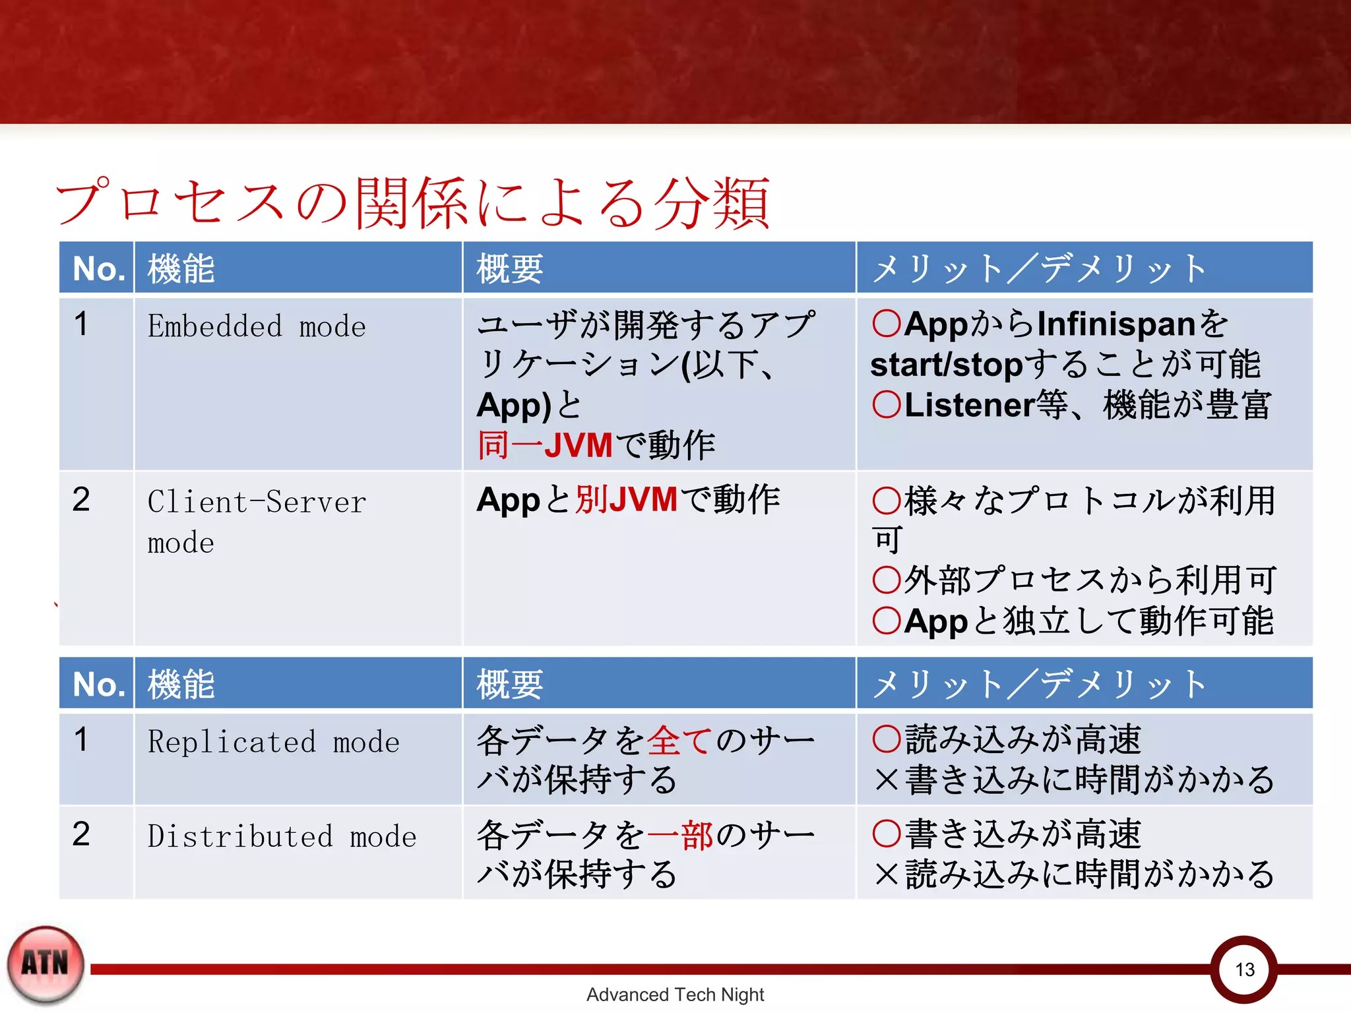Click the line Appと独立して動作可能
Viewport: 1351px width, 1013px height.
point(1073,621)
